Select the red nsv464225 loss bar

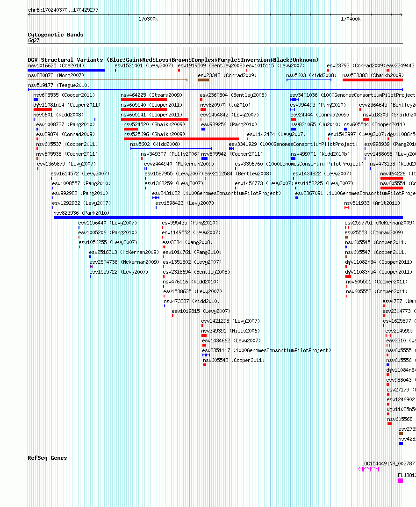144,100
